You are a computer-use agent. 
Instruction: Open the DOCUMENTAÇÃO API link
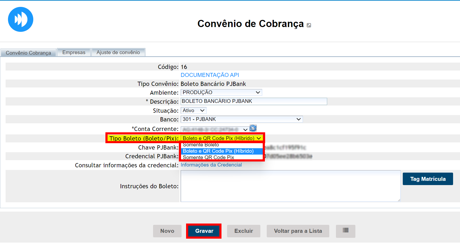tap(210, 75)
